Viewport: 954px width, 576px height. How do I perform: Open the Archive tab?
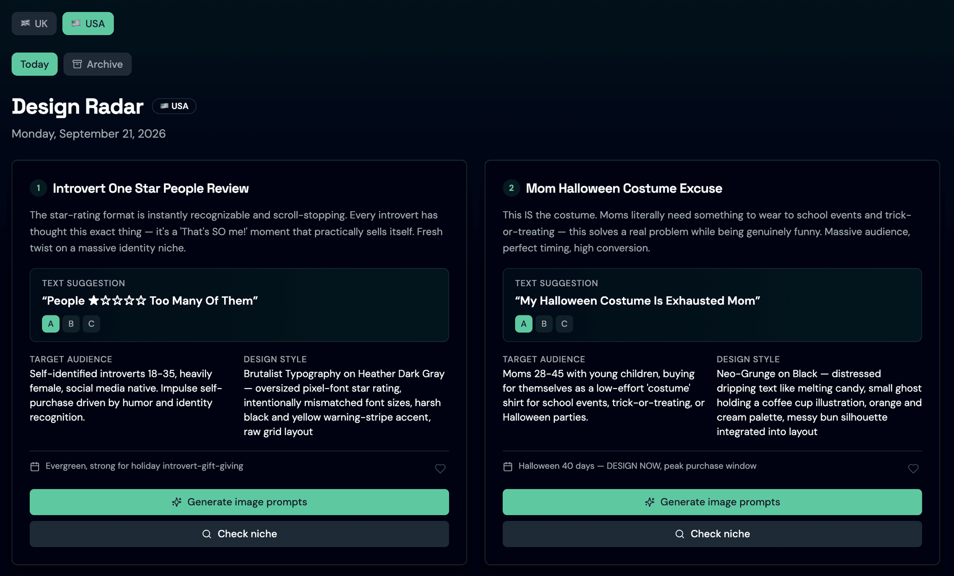pyautogui.click(x=97, y=64)
